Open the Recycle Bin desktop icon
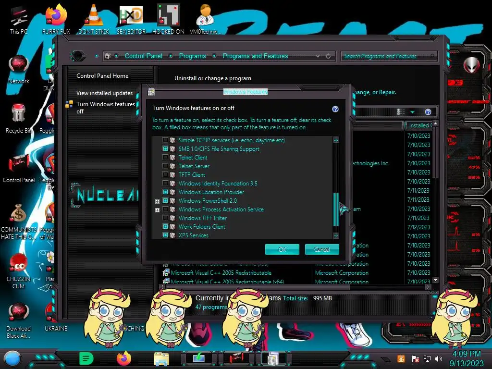 tap(19, 119)
